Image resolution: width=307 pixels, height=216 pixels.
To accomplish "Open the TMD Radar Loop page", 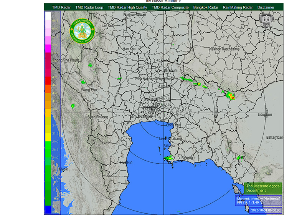I will (x=89, y=7).
